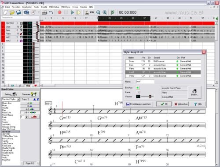This screenshot has width=220, height=167.
Task: Toggle the red button of the Drum track
Action: point(3,27)
